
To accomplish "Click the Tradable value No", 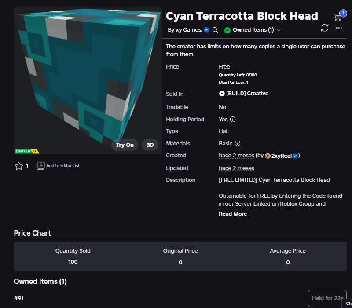I will pyautogui.click(x=223, y=107).
